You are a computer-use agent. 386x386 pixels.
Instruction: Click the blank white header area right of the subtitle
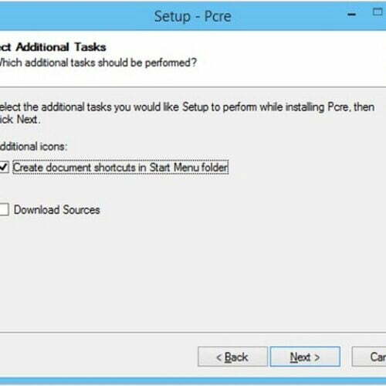pos(291,63)
